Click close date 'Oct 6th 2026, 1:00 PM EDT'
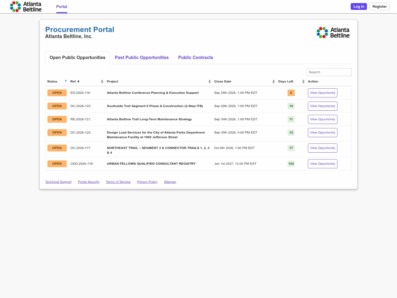The image size is (397, 298). tap(235, 148)
